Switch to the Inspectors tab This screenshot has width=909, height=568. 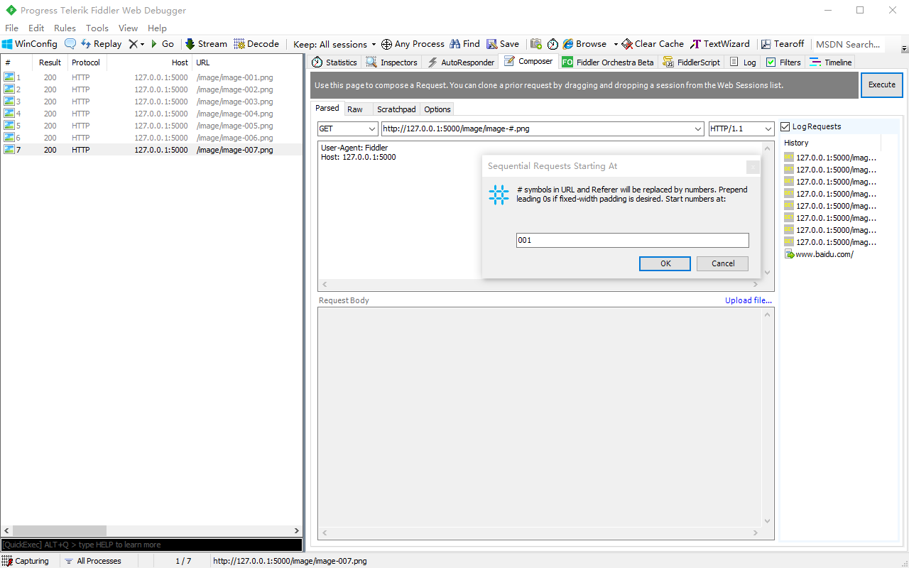(392, 62)
